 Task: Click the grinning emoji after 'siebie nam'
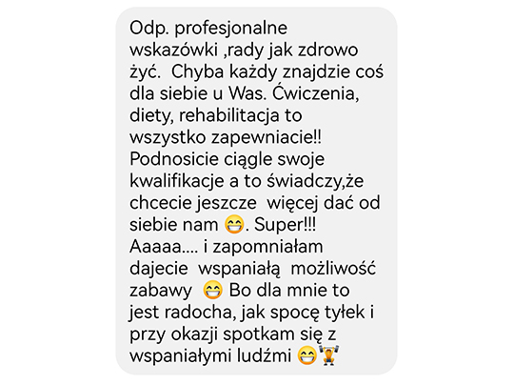[234, 225]
